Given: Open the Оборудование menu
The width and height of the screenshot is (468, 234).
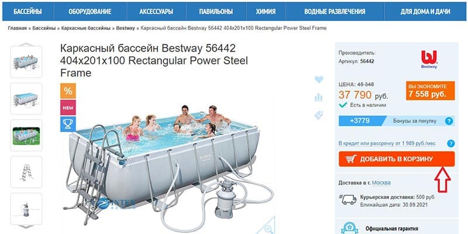Looking at the screenshot, I should click(90, 12).
